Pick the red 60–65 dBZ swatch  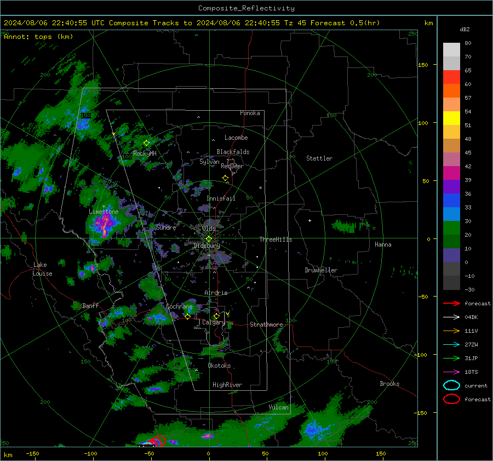451,77
